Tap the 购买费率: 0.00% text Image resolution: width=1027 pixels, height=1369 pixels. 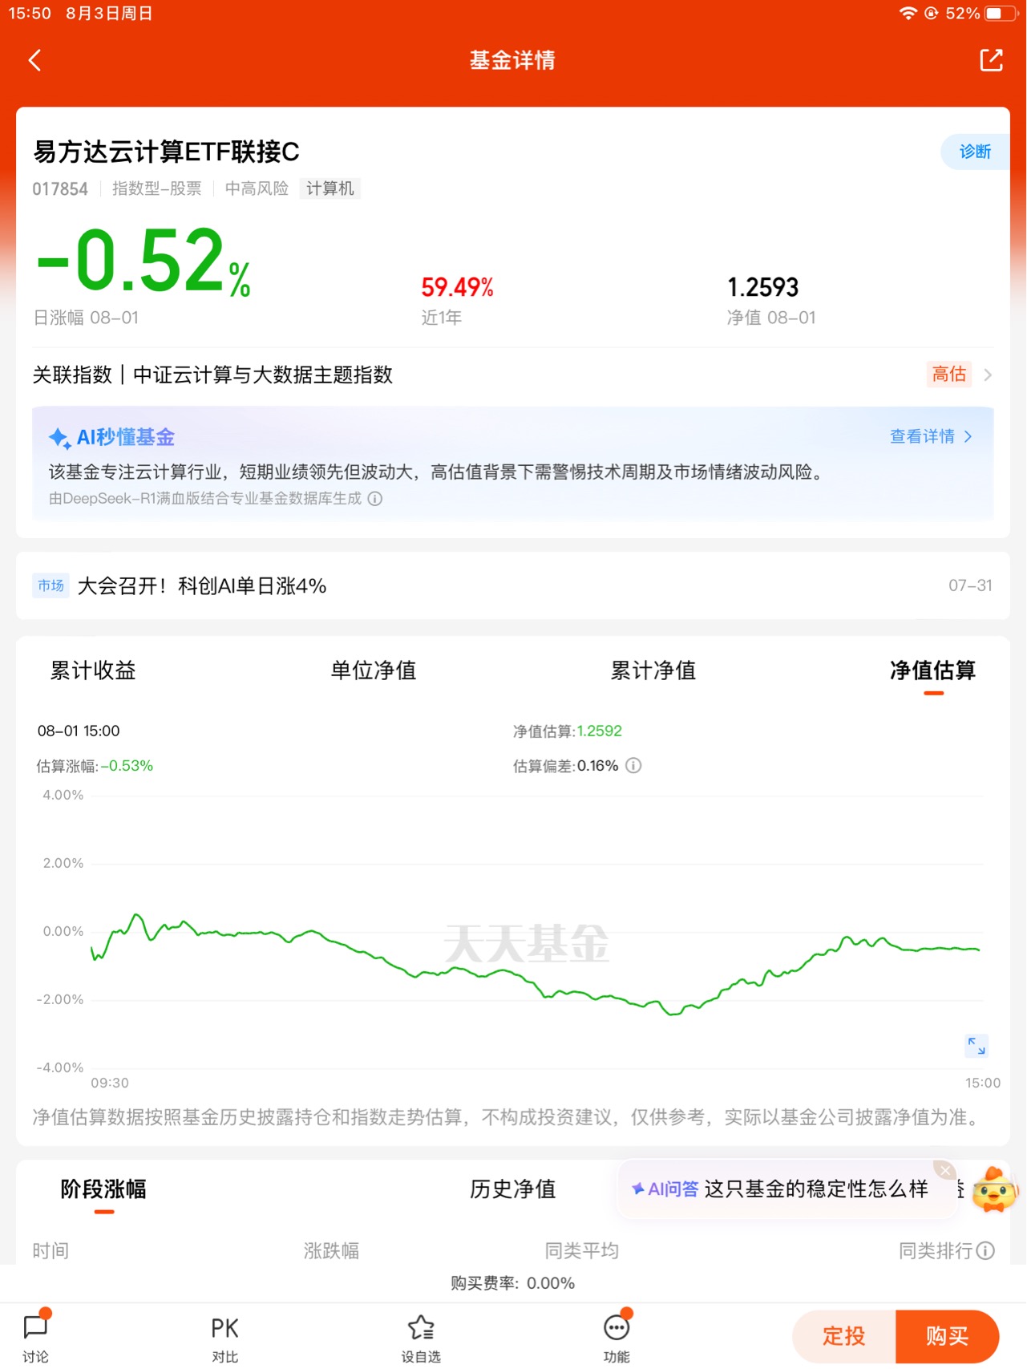click(x=513, y=1283)
